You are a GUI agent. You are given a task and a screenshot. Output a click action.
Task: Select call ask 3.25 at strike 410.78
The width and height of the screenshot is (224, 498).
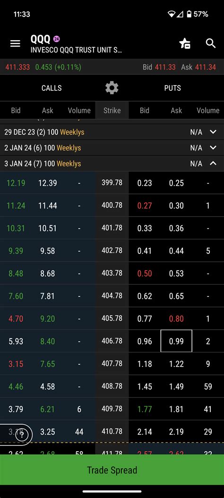[x=48, y=432]
